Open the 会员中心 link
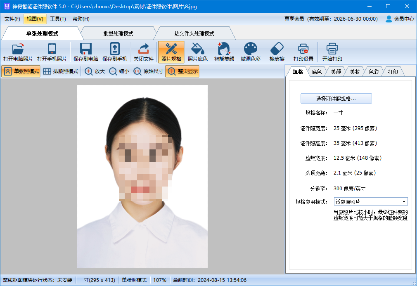The image size is (417, 286). point(400,19)
